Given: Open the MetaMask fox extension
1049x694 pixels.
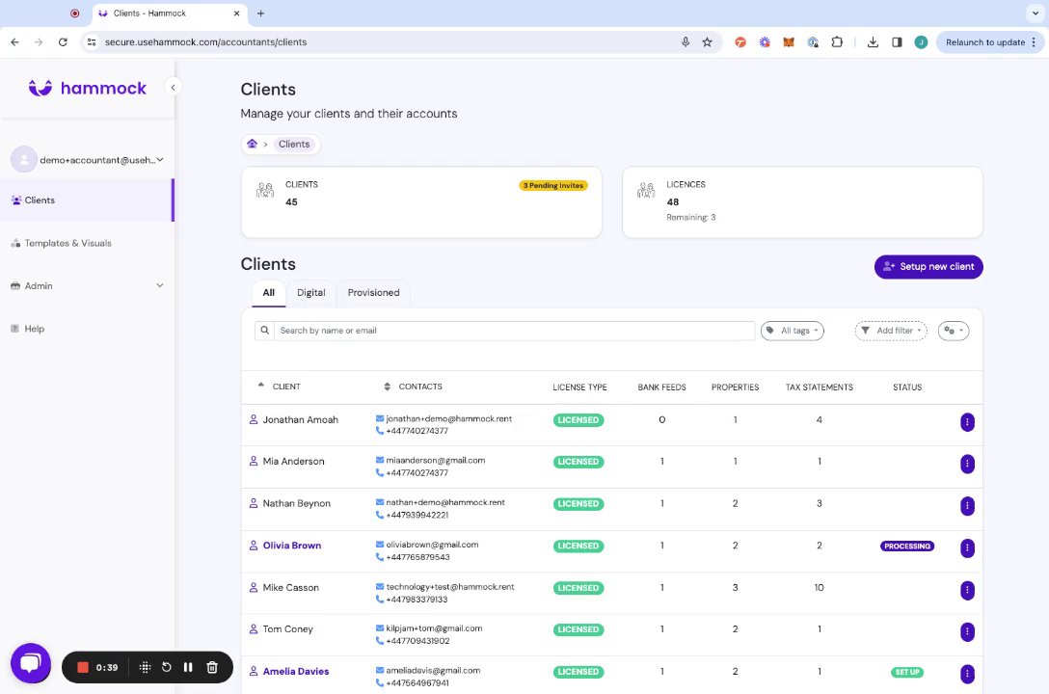Looking at the screenshot, I should 789,42.
